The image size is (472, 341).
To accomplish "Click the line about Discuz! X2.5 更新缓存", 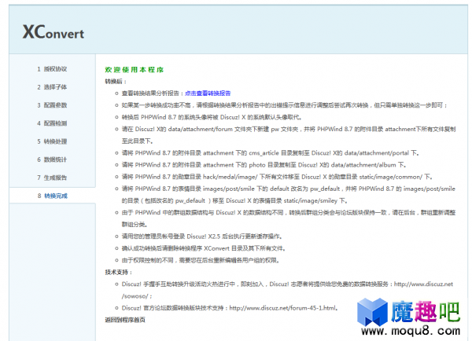I will click(x=202, y=236).
